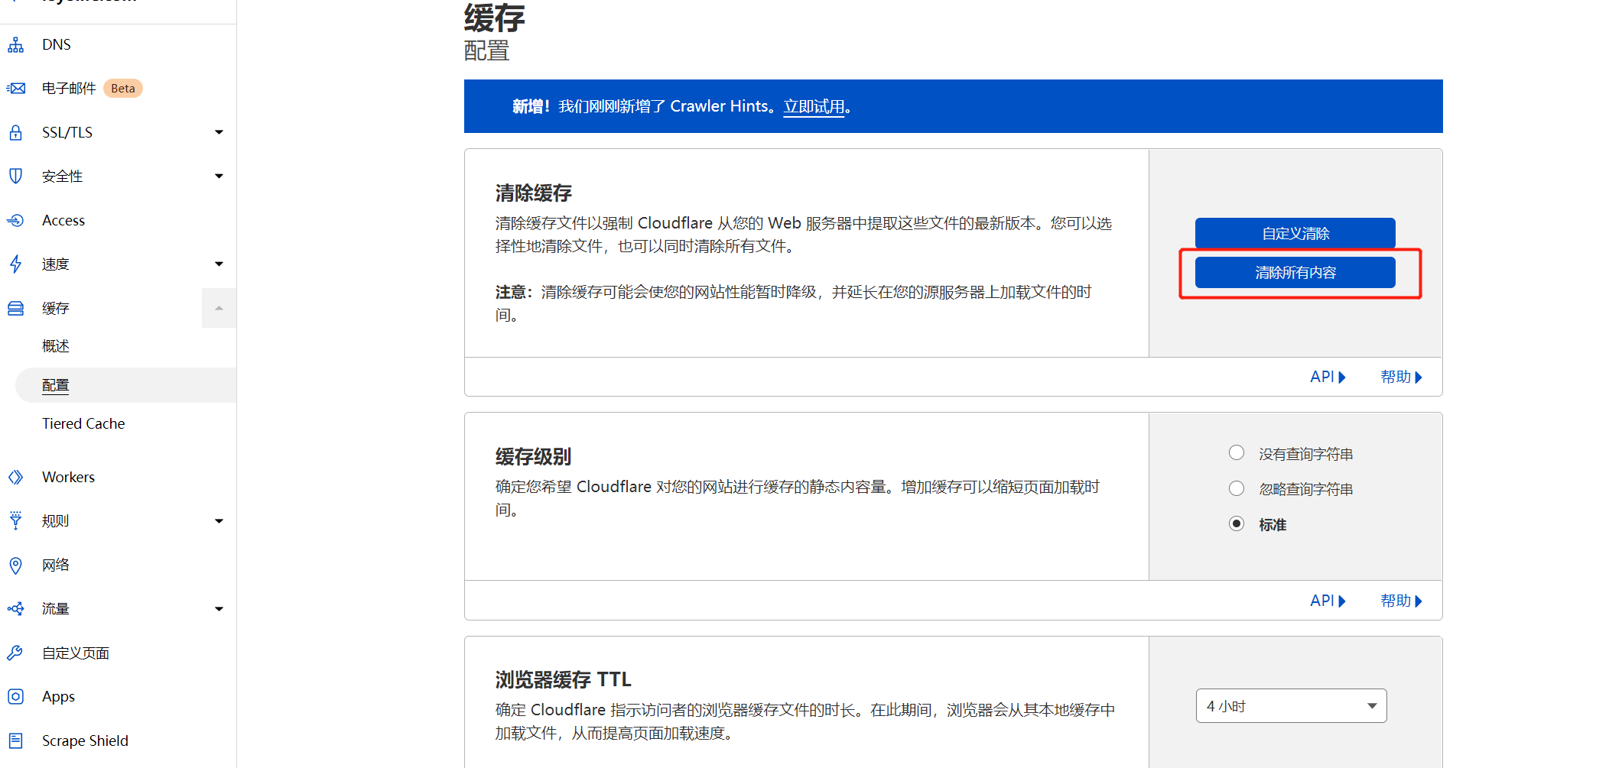Click the custom pages wrench icon

[x=15, y=653]
